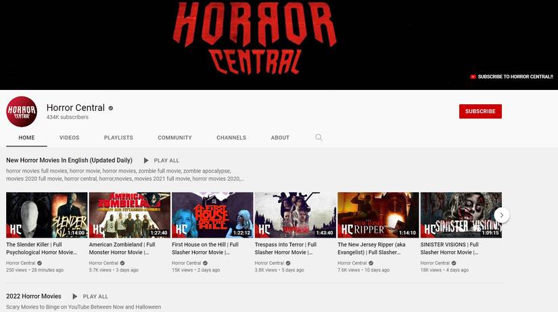The height and width of the screenshot is (312, 558).
Task: Open American Zombieland video thumbnail
Action: click(130, 215)
